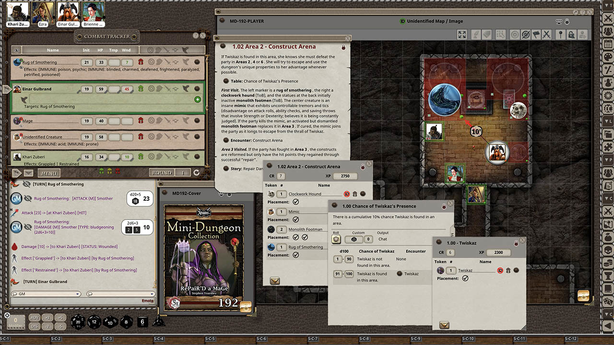
Task: Select the flag pointer icon on the map toolbar
Action: [x=536, y=34]
